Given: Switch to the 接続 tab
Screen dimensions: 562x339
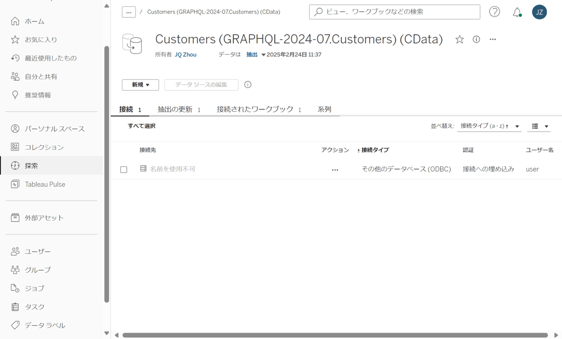Looking at the screenshot, I should coord(130,109).
